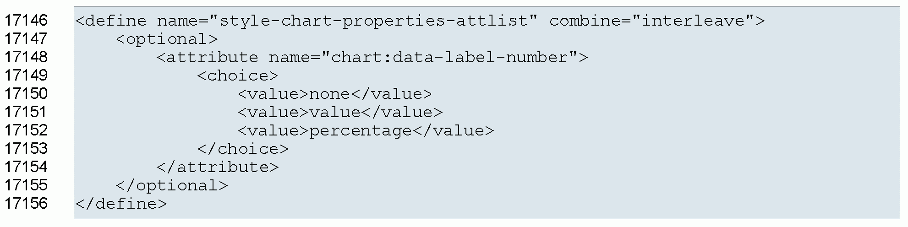Click line number 17154
Screen dimensions: 908x227
[26, 167]
